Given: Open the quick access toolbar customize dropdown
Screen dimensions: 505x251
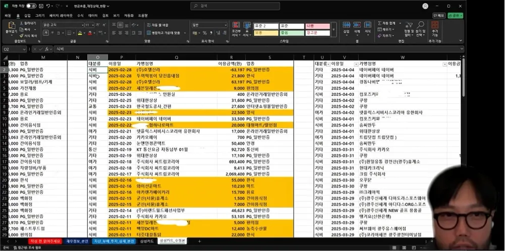Looking at the screenshot, I should (x=67, y=6).
